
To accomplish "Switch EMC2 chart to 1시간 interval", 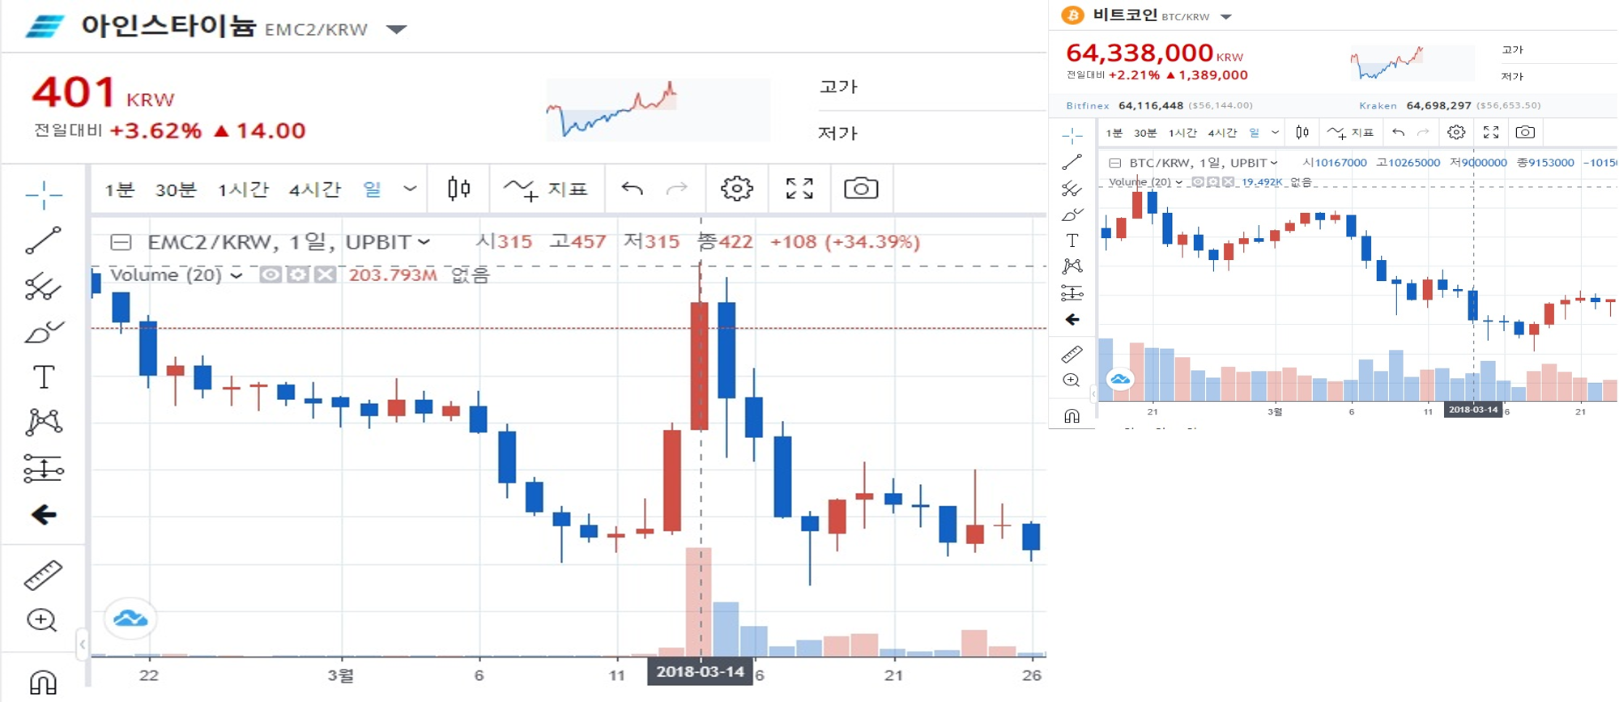I will pos(243,189).
